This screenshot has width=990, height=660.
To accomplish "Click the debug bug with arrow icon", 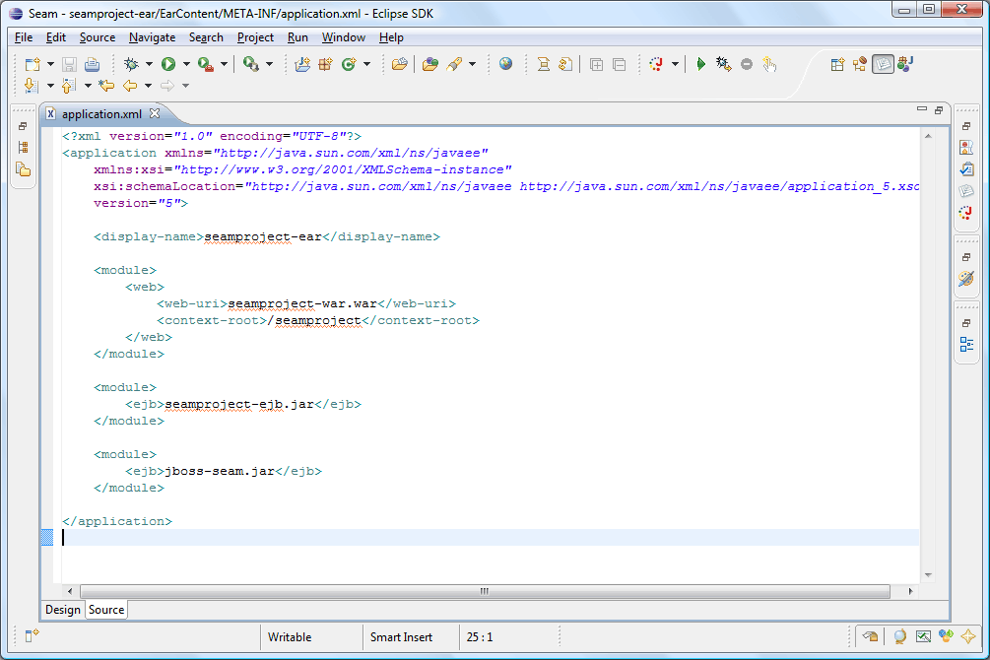I will tap(724, 64).
